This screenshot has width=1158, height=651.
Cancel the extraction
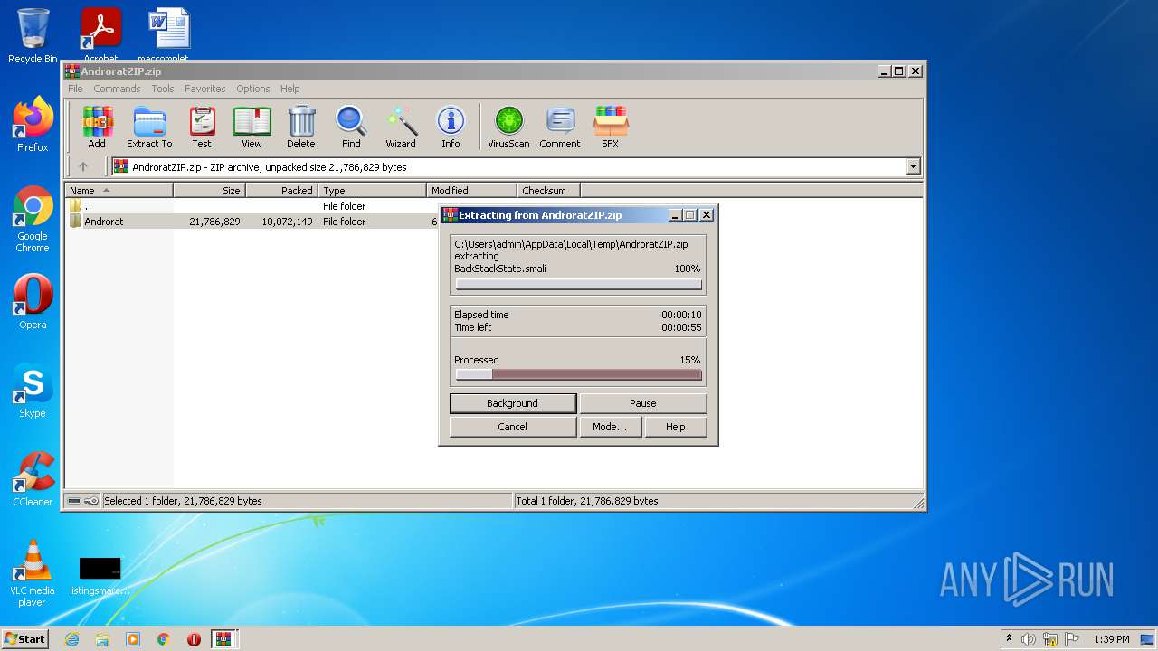pos(512,427)
